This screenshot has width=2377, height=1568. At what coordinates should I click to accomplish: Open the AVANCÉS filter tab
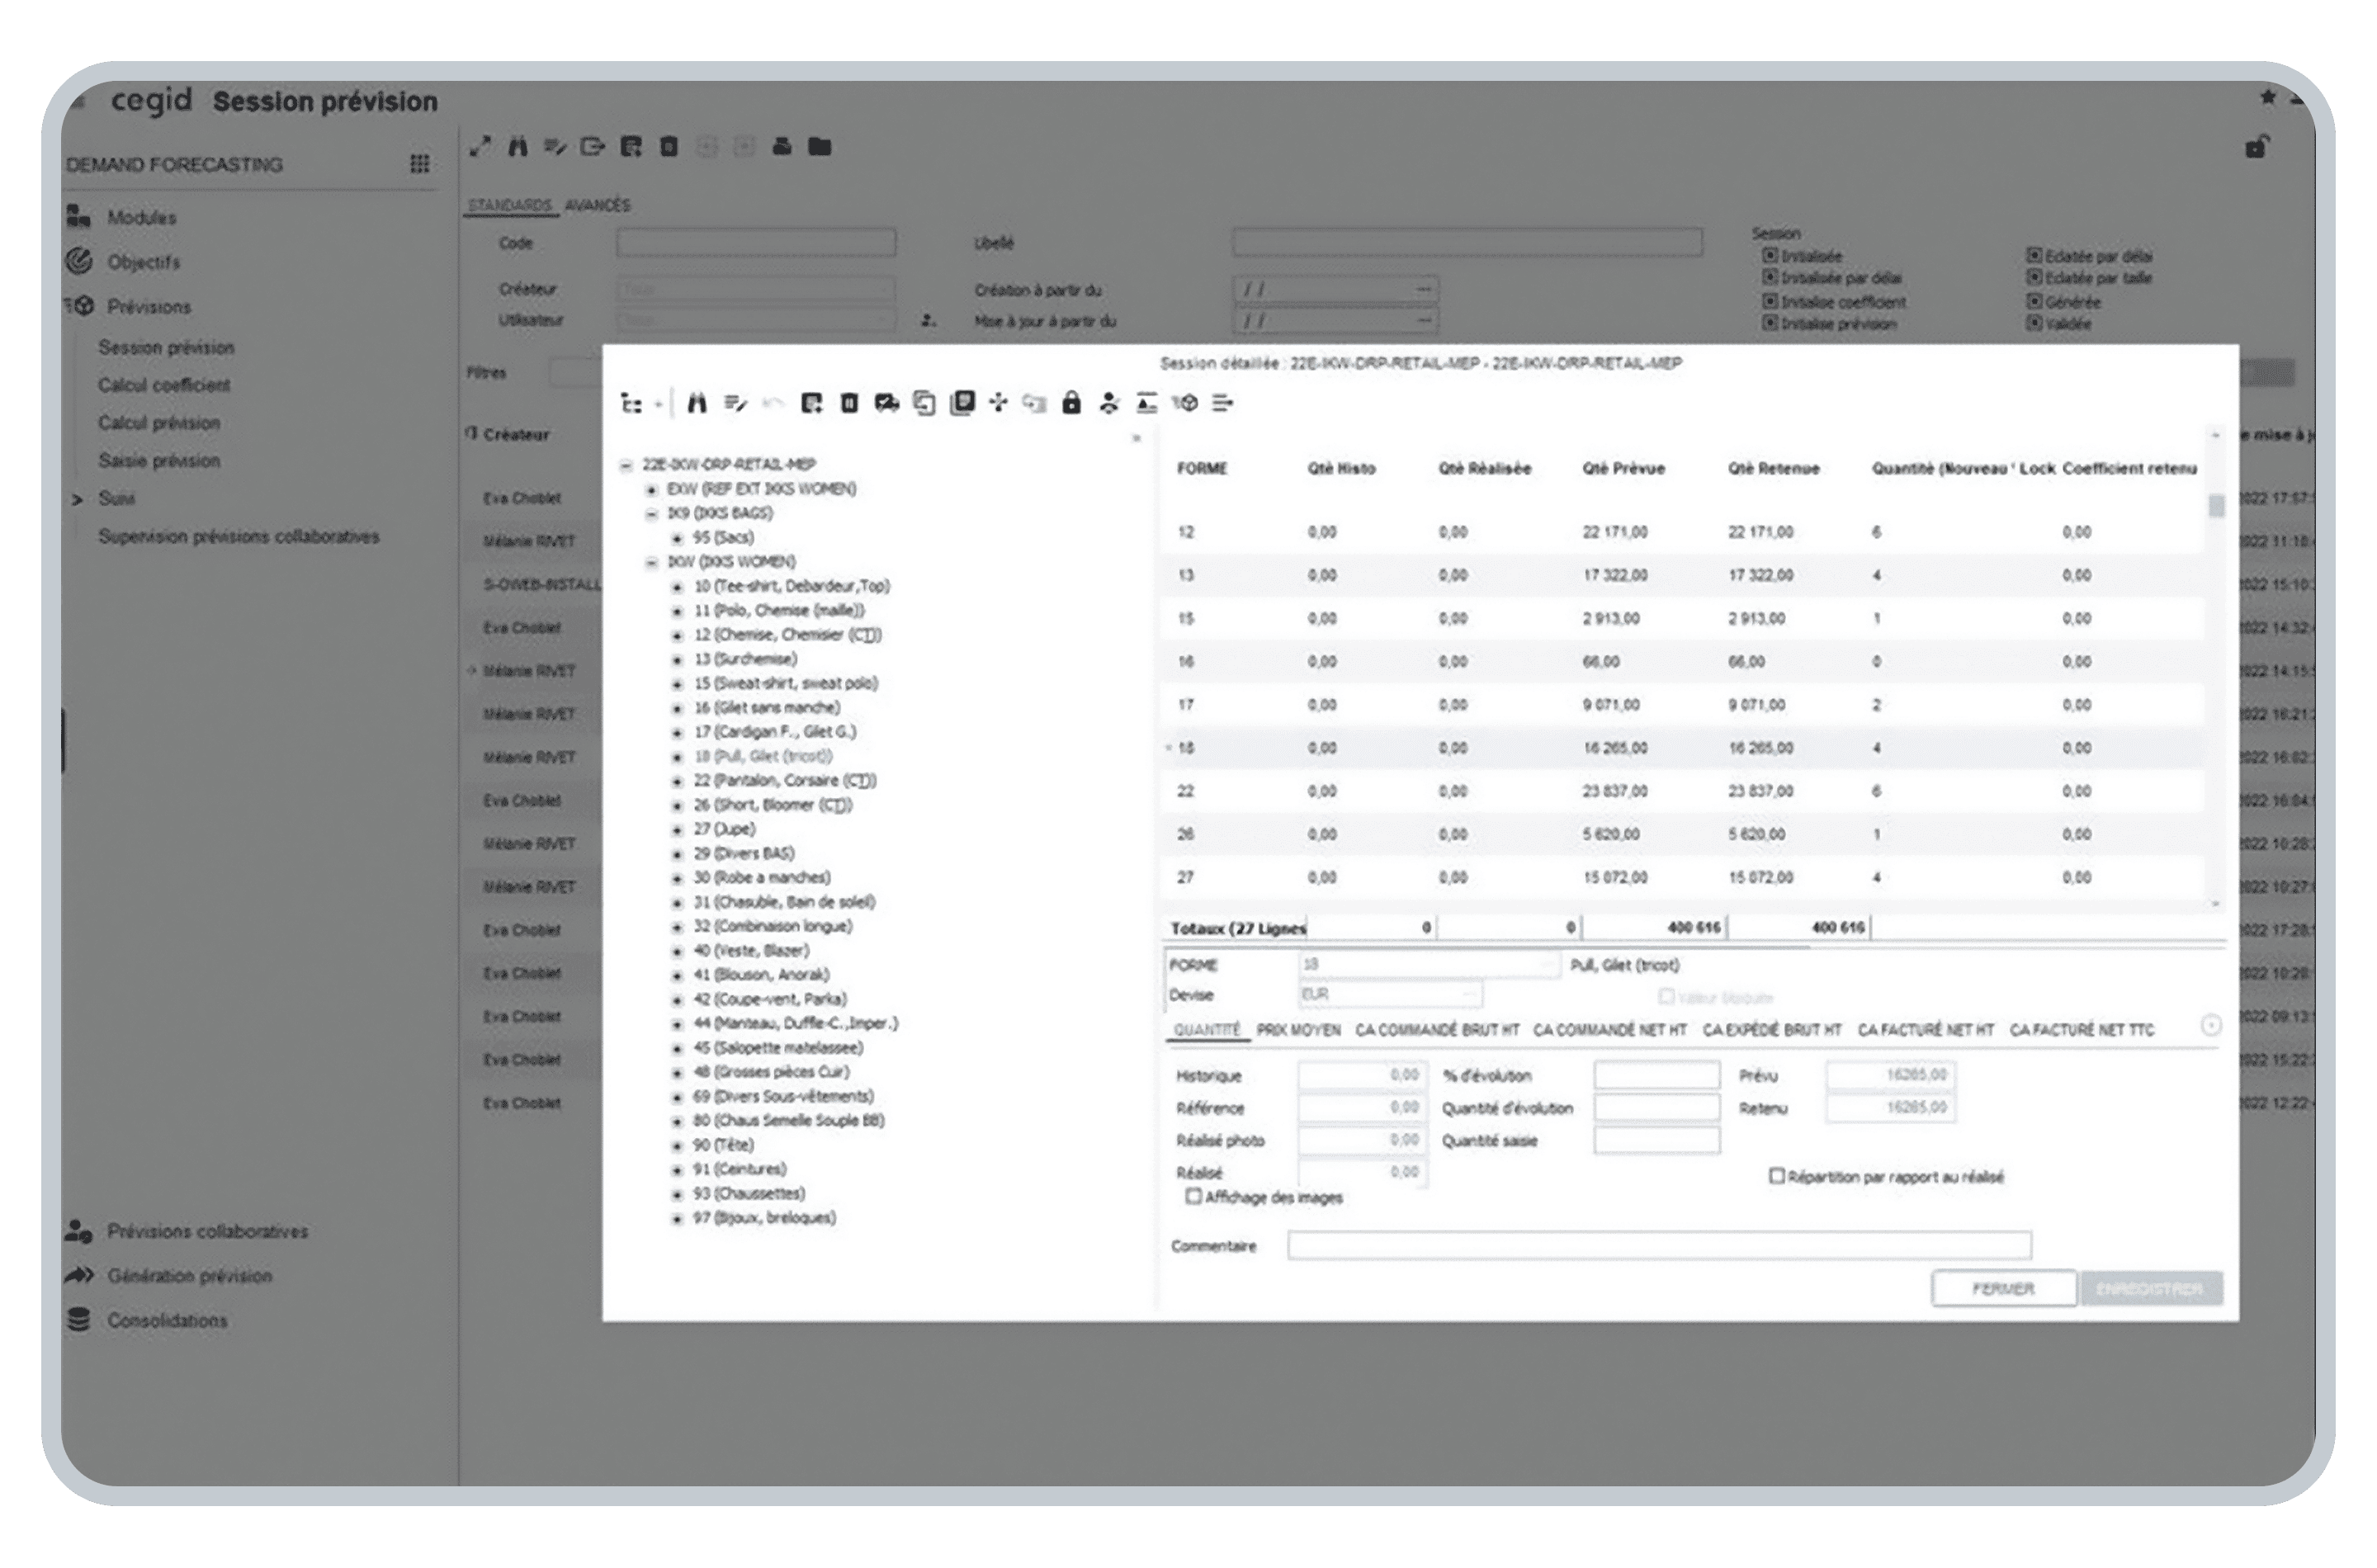point(597,205)
